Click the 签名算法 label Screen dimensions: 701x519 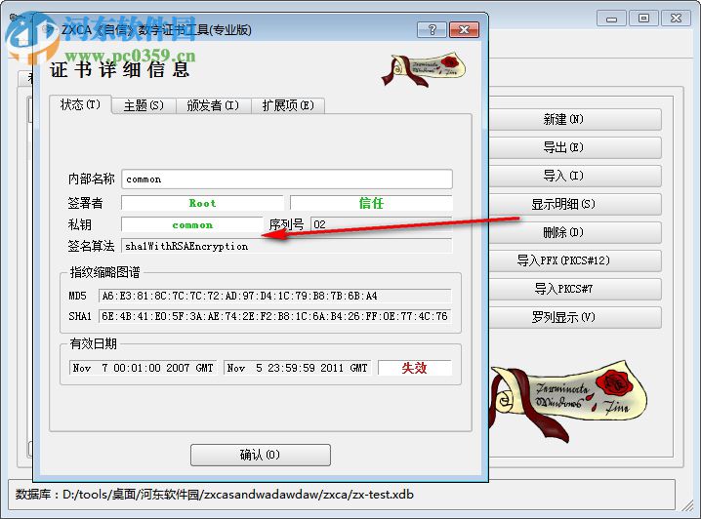pyautogui.click(x=91, y=246)
